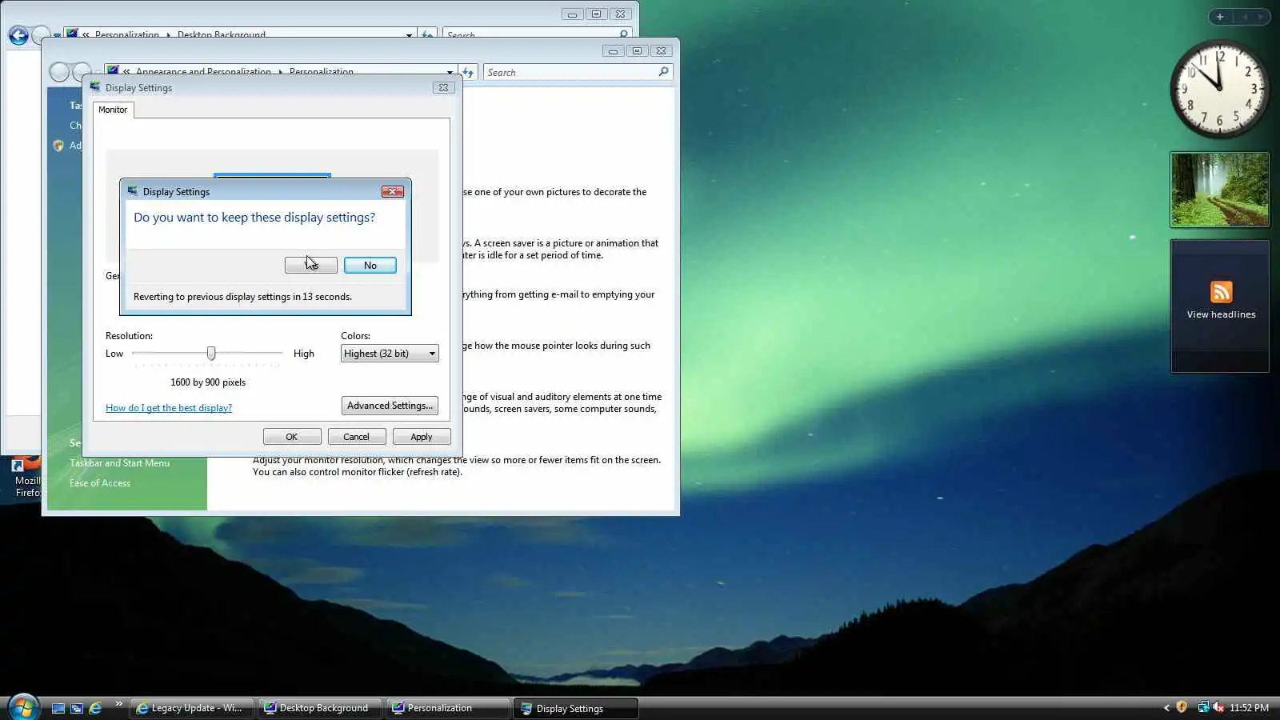The image size is (1280, 720).
Task: Expand address bar dropdown in Desktop Background window
Action: pyautogui.click(x=410, y=35)
